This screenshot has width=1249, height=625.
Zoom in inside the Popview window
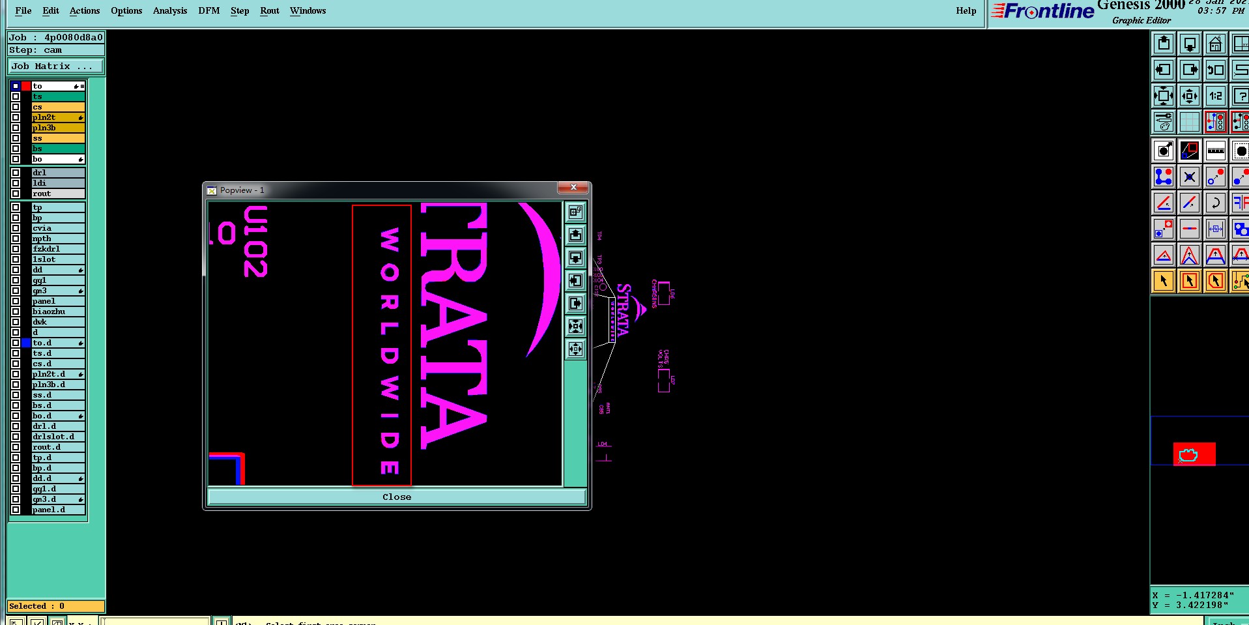pos(575,326)
